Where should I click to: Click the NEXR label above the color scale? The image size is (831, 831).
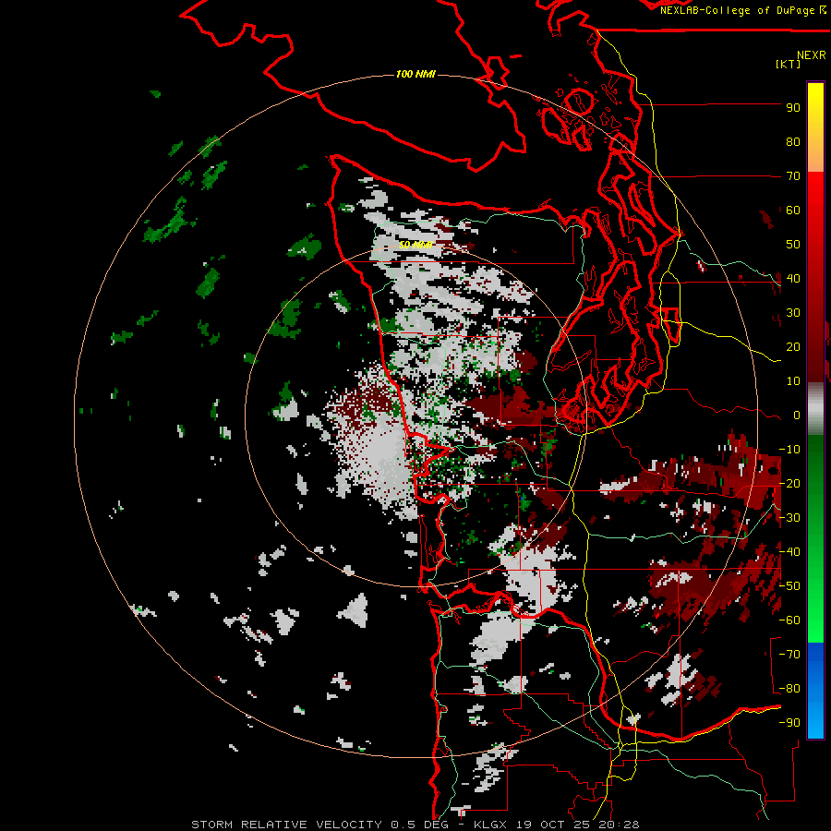coord(812,55)
